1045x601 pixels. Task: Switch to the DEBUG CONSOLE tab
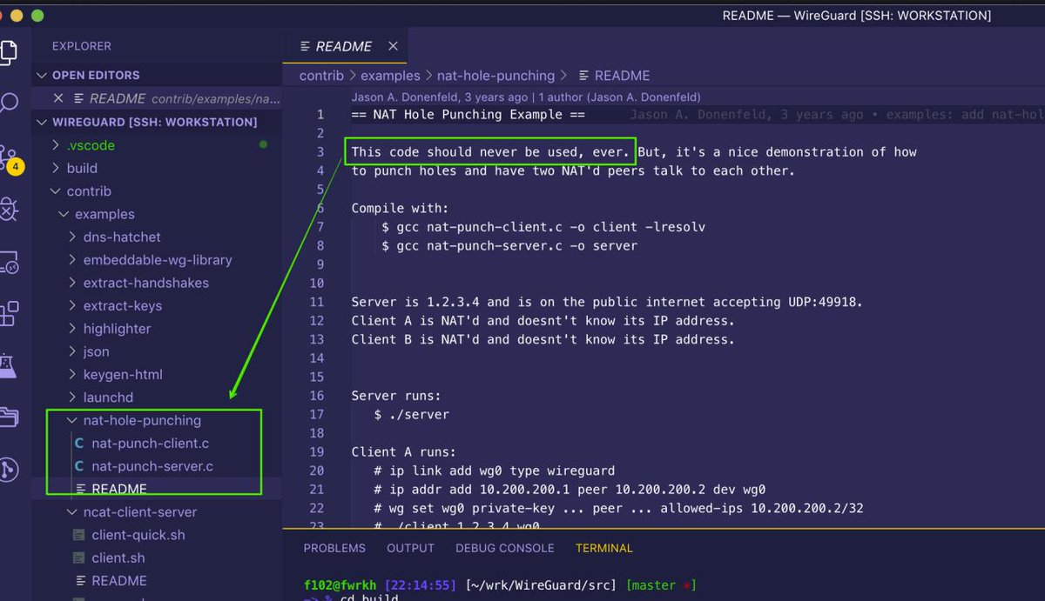(505, 549)
